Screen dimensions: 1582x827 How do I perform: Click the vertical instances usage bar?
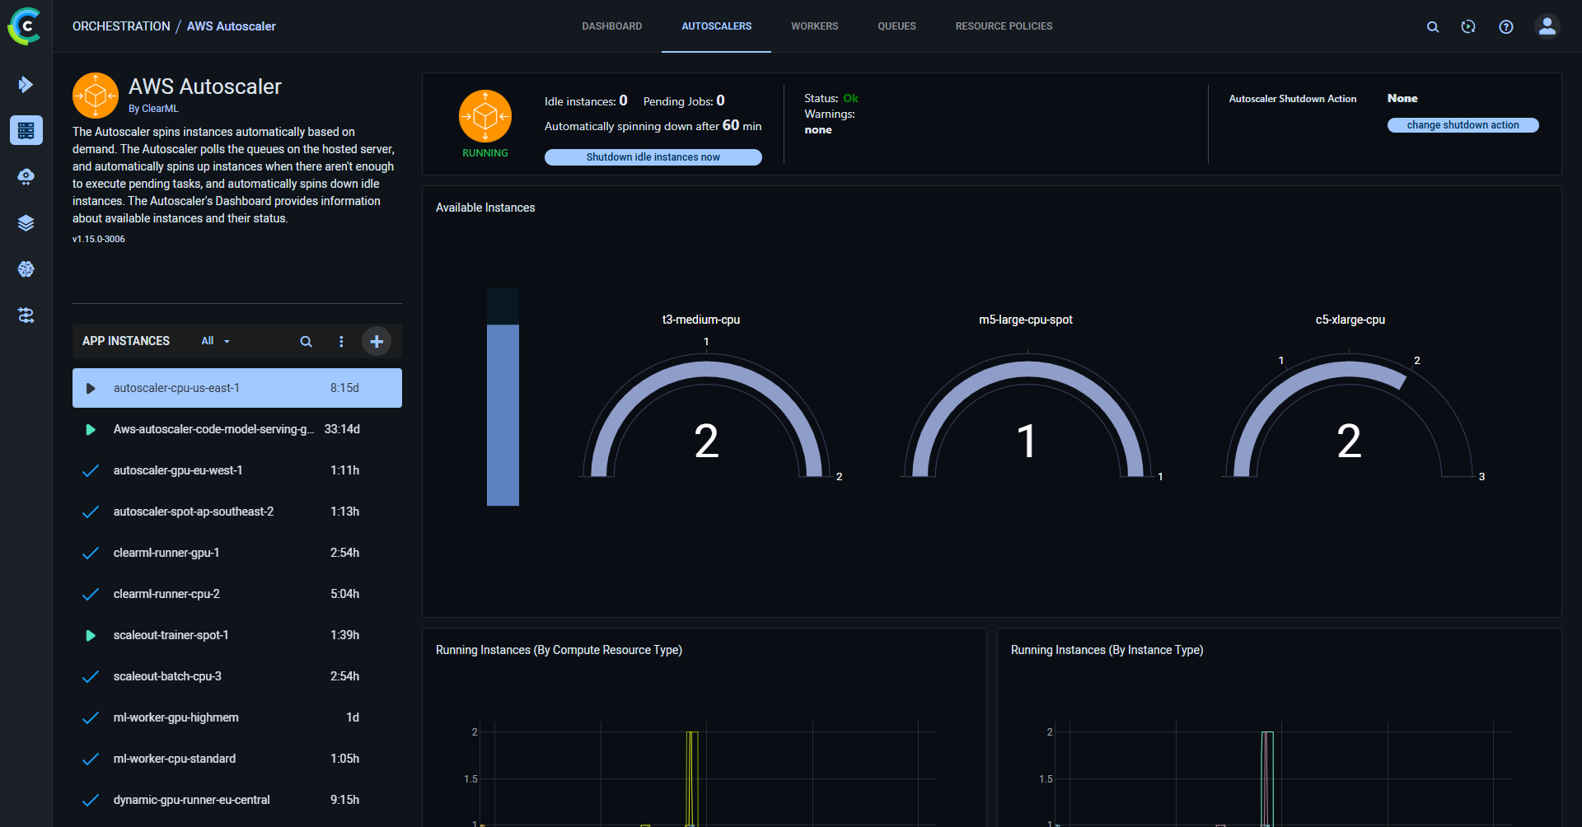[503, 397]
